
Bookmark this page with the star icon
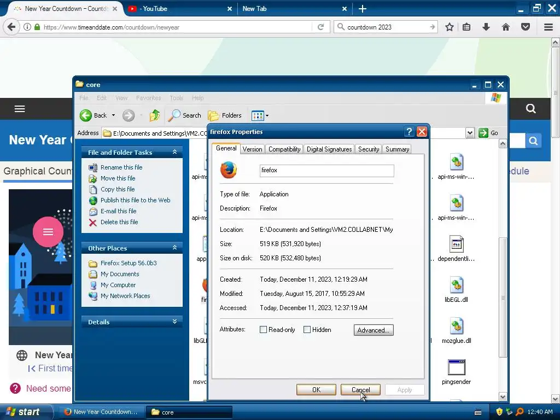coord(450,27)
